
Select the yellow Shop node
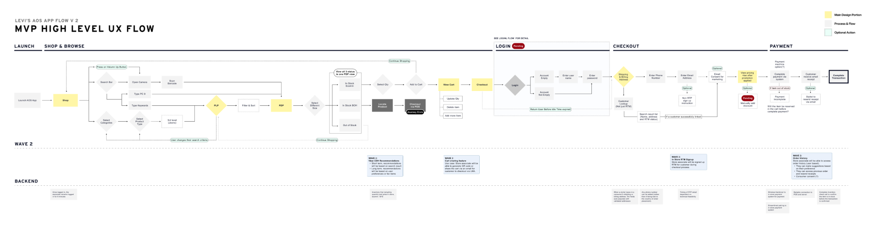click(66, 100)
